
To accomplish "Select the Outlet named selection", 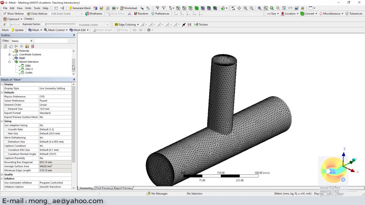I will pos(29,73).
